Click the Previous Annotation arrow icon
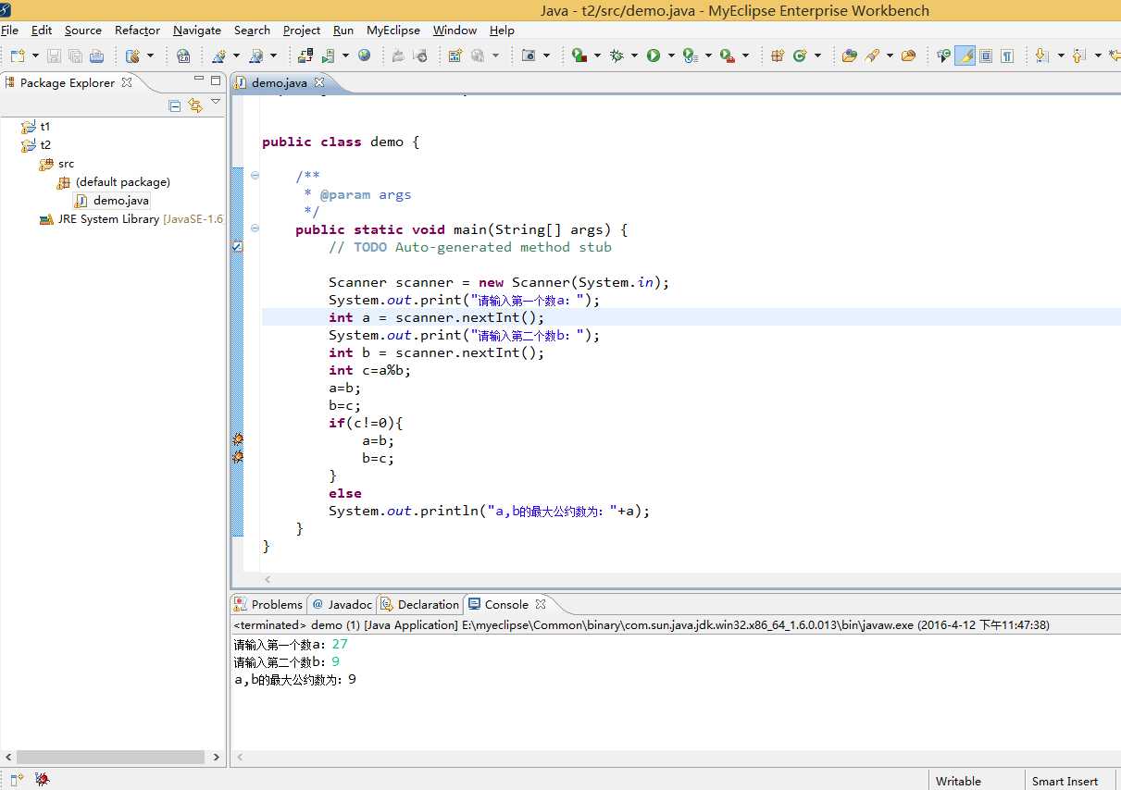1121x790 pixels. (x=1078, y=56)
